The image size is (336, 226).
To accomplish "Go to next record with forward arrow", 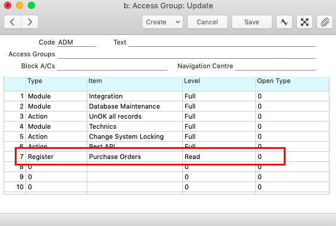I will 30,22.
